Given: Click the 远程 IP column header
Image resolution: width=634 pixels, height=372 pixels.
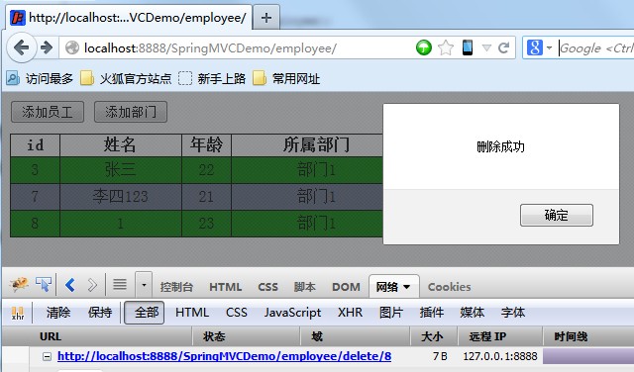Looking at the screenshot, I should pos(499,336).
